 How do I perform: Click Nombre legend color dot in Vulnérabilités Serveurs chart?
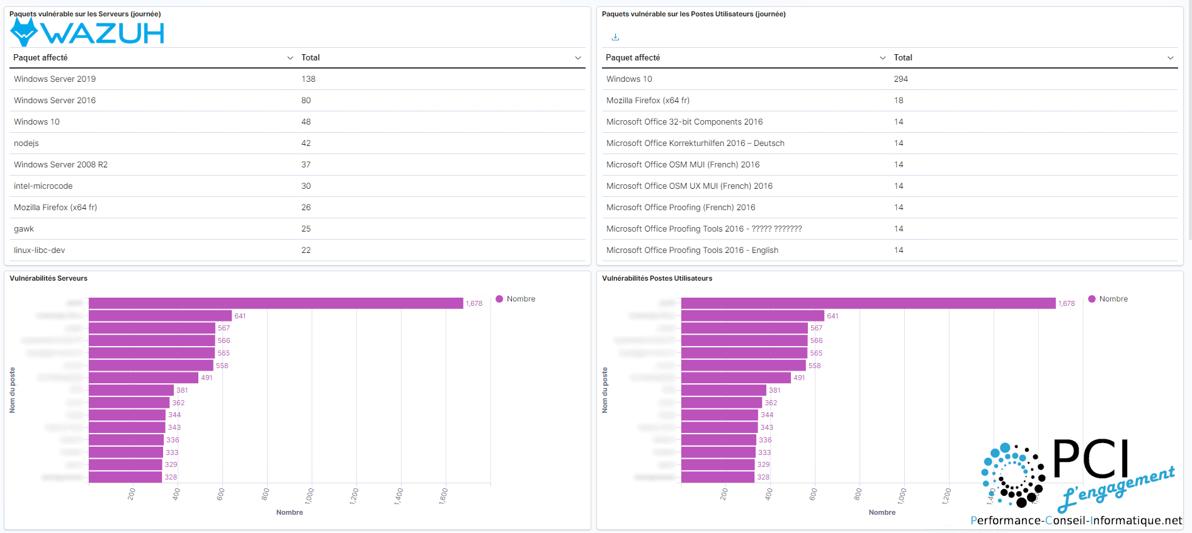tap(499, 299)
